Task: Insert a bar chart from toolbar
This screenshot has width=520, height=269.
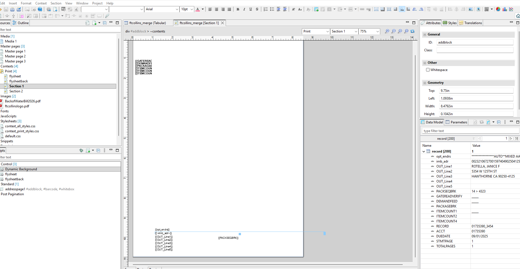Action: [x=504, y=9]
